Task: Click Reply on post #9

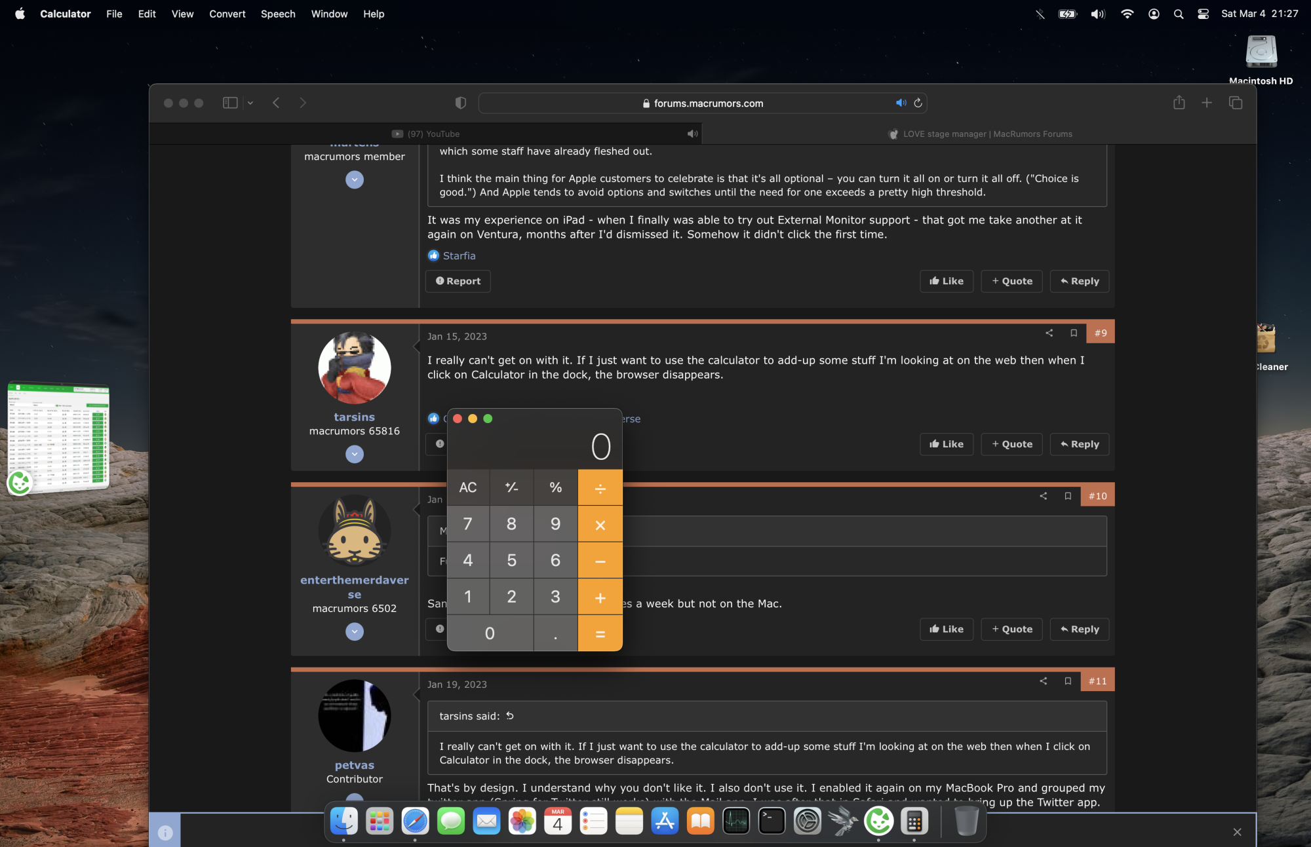Action: point(1079,444)
